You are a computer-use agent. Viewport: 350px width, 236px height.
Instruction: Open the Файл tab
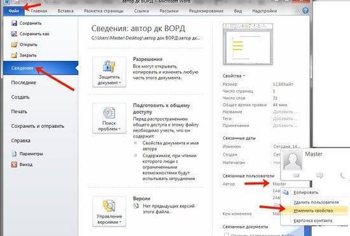pos(13,11)
